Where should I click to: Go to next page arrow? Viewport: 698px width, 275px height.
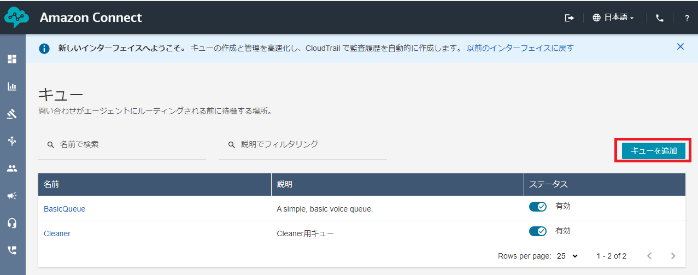673,256
